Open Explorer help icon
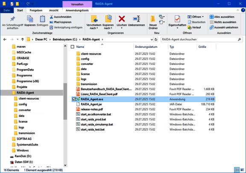Screen dimensions: 246x173 [243, 10]
